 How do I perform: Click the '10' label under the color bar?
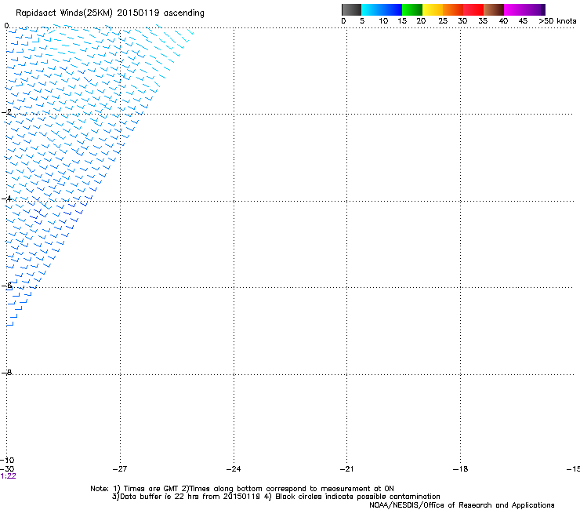click(x=383, y=21)
